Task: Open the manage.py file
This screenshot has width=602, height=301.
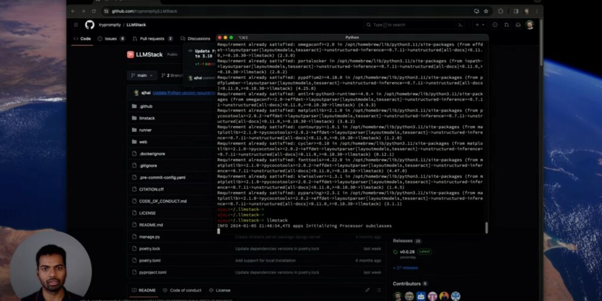Action: coord(149,237)
